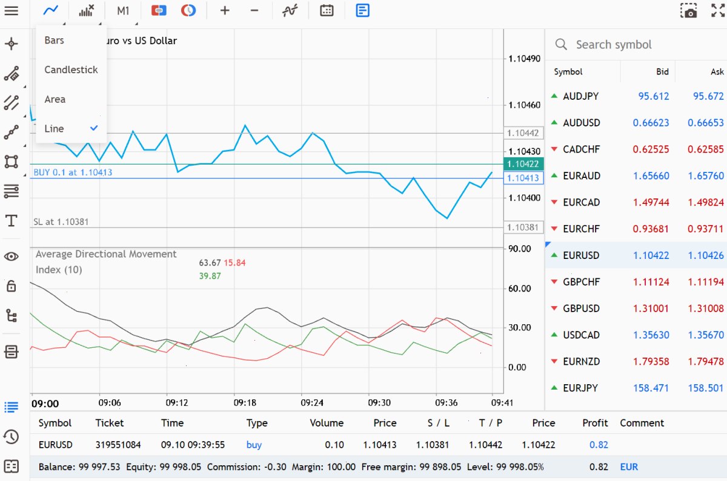Screen dimensions: 727x481
Task: Select the Fibonacci levels tool
Action: 12,191
